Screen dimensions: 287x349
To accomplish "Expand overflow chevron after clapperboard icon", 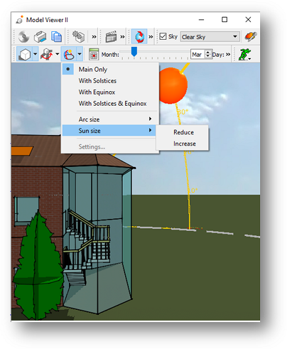I will coord(123,37).
